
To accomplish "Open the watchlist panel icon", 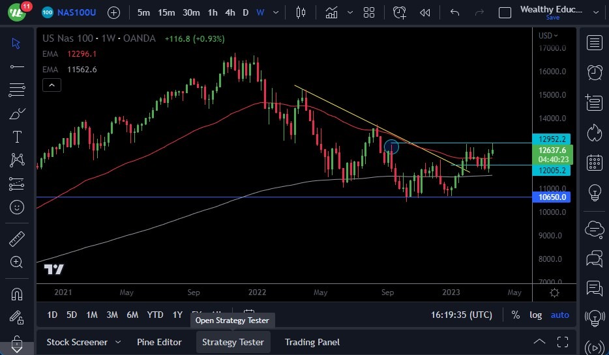I will [594, 43].
